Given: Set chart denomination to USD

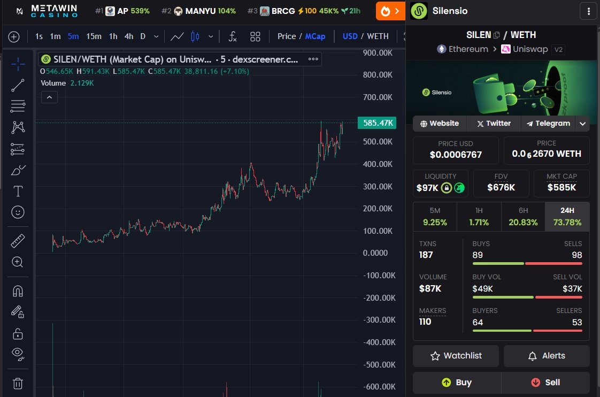Looking at the screenshot, I should pos(350,36).
